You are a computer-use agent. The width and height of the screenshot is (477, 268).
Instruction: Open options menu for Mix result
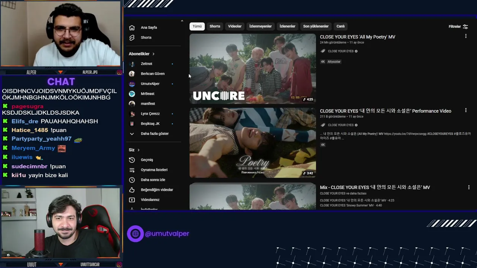(469, 187)
